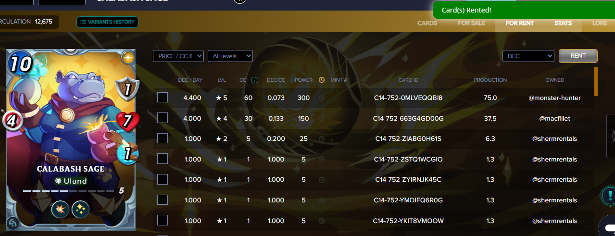
Task: Open owner @macfillet profile
Action: tap(554, 118)
